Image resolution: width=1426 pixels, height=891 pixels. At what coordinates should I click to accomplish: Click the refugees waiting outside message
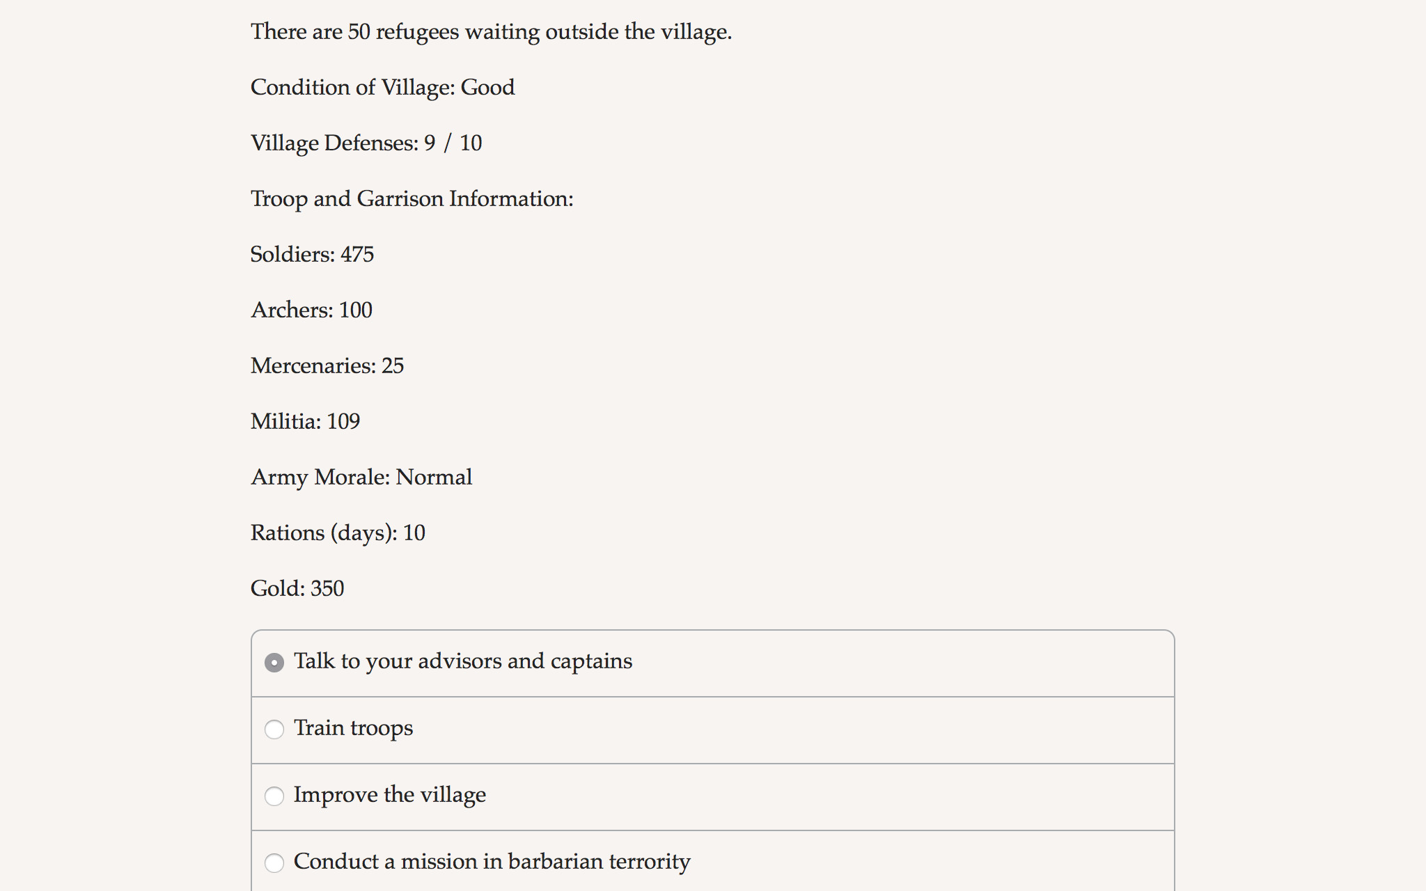(x=490, y=31)
